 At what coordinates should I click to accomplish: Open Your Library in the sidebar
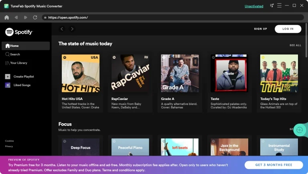coord(18,63)
